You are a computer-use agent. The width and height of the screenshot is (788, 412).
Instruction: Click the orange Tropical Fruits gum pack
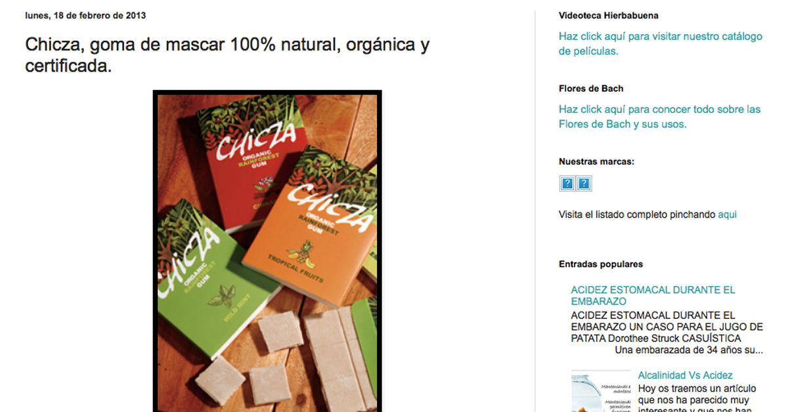click(x=309, y=230)
